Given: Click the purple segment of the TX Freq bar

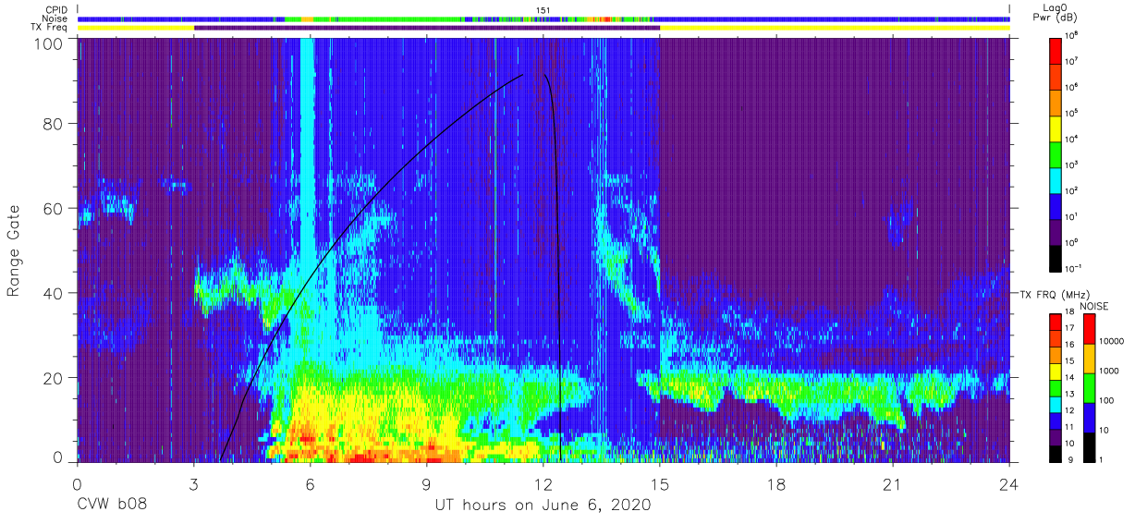Looking at the screenshot, I should 427,28.
